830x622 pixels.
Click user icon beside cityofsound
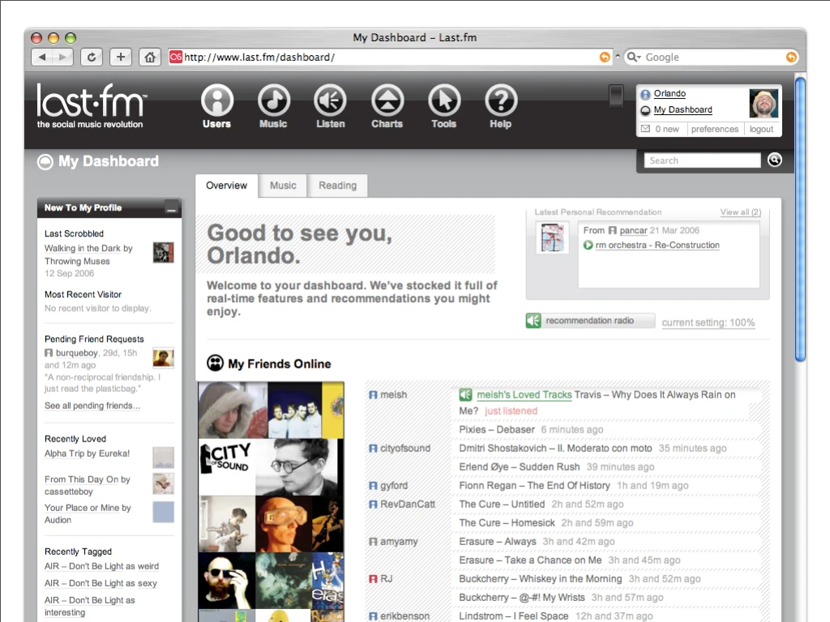tap(373, 448)
